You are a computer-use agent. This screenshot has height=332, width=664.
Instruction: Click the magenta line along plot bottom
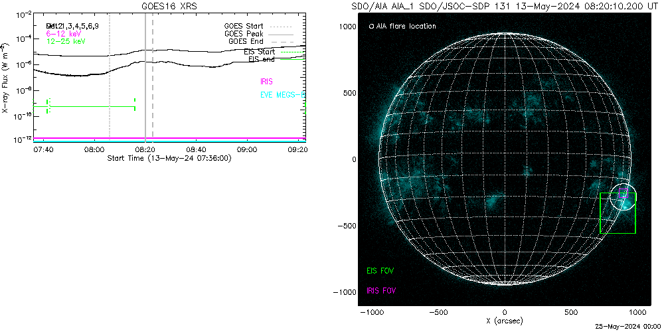tap(169, 138)
